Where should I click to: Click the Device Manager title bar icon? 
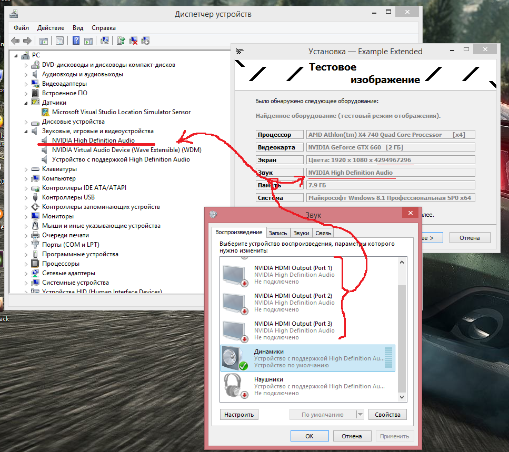click(x=14, y=14)
